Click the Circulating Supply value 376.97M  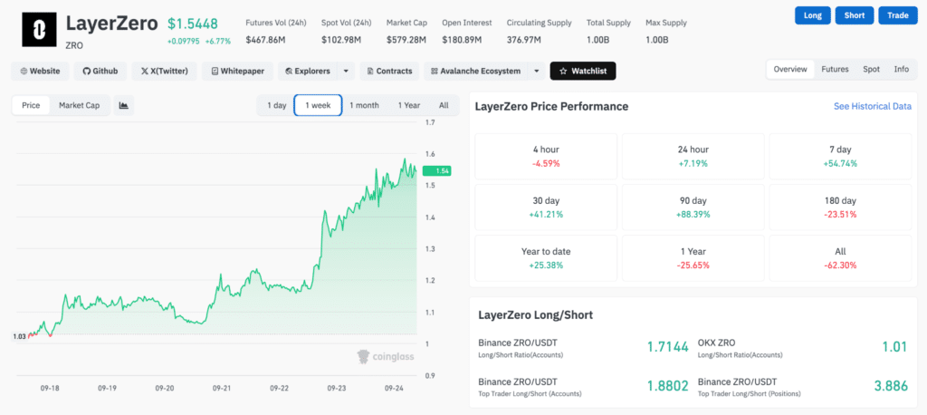524,40
